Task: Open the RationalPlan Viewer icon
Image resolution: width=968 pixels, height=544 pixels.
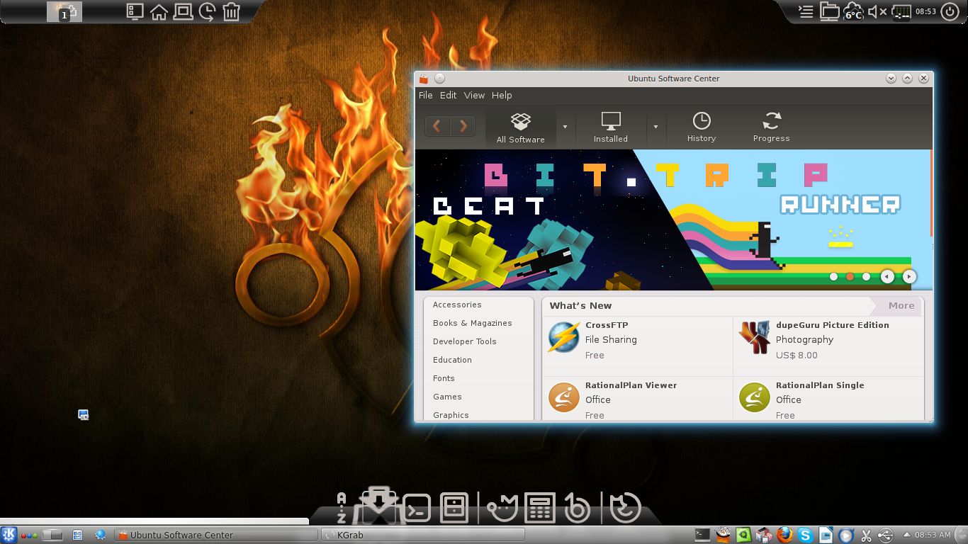Action: click(x=564, y=398)
